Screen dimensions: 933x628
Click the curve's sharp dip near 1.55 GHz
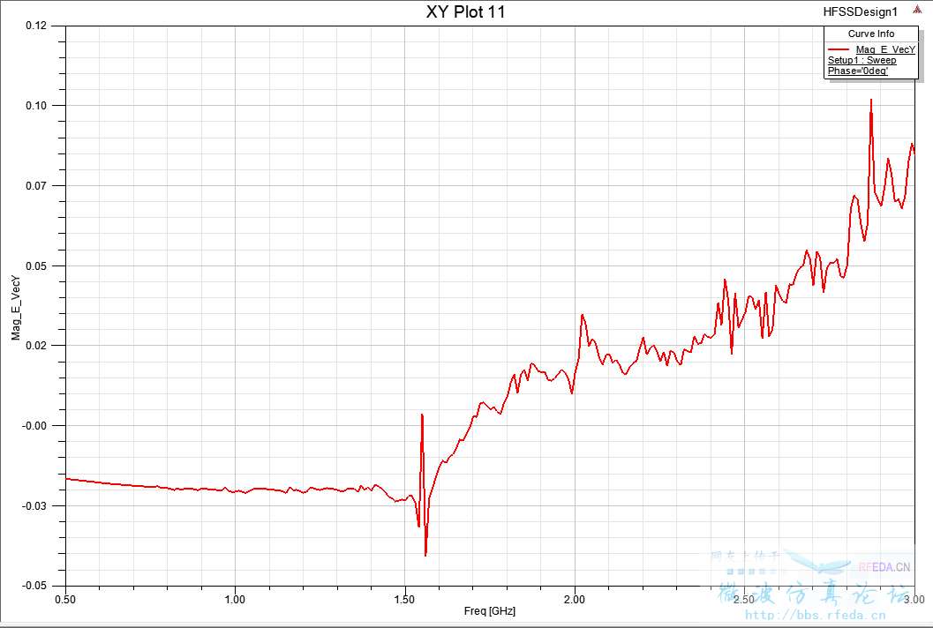click(425, 554)
